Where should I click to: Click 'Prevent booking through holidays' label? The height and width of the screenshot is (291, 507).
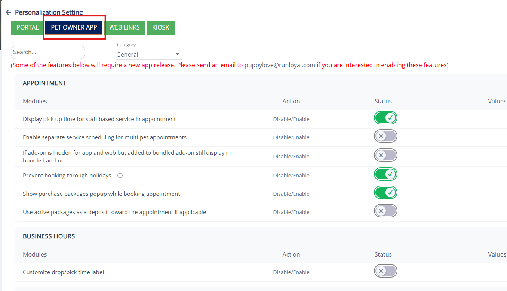coord(67,176)
